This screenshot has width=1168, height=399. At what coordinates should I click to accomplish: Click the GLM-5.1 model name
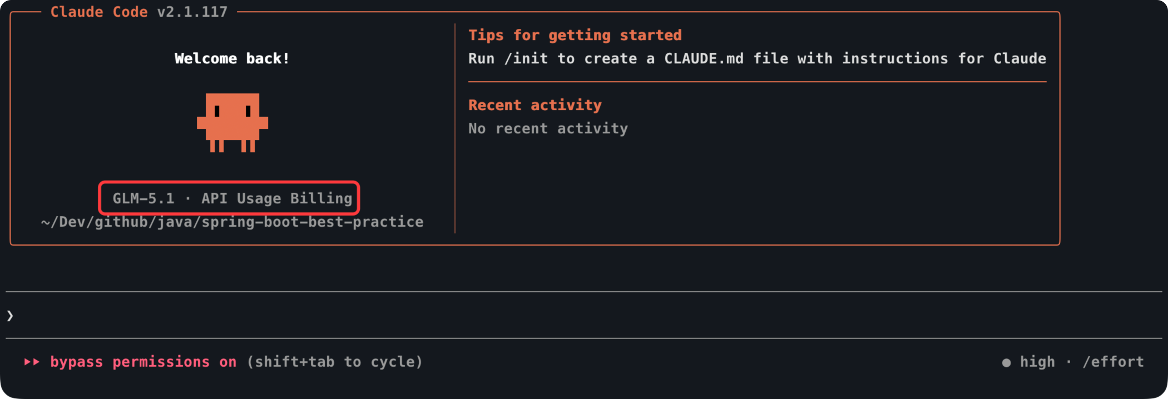[x=143, y=198]
